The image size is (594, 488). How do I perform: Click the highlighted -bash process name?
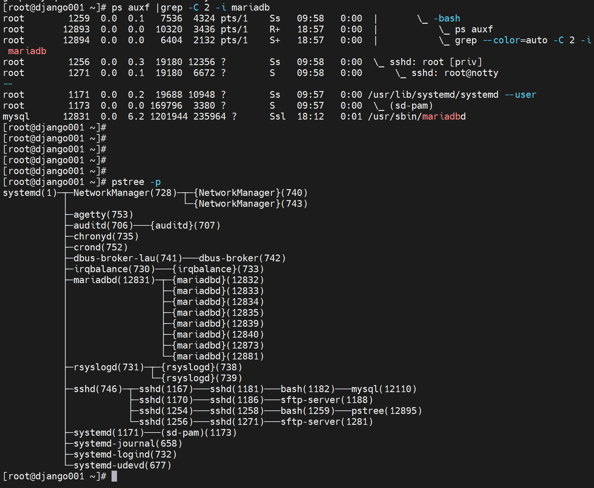(x=447, y=18)
